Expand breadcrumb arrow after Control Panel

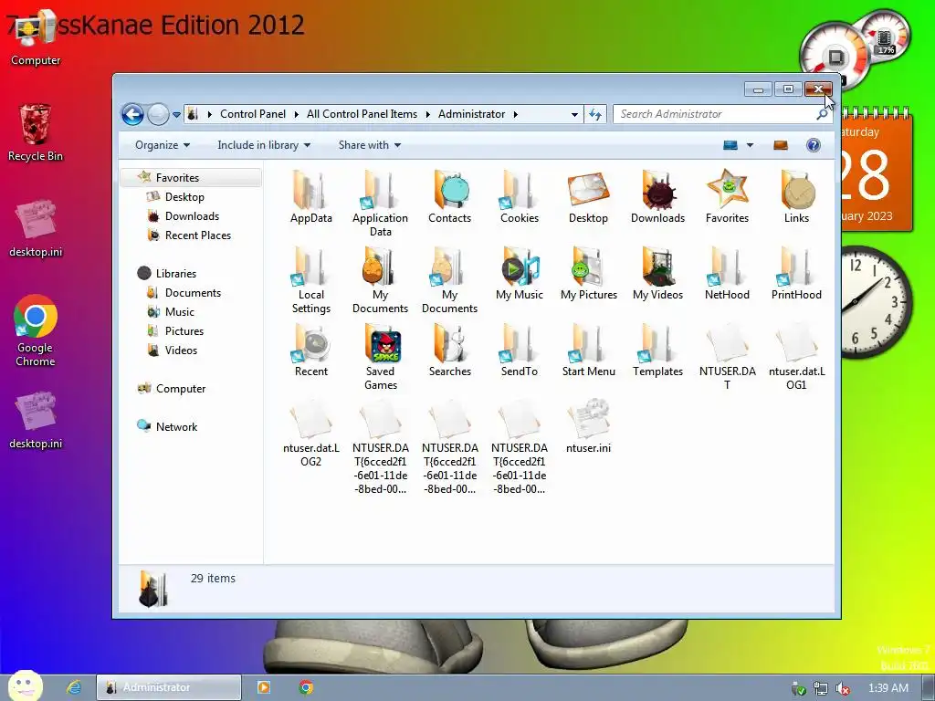pyautogui.click(x=297, y=114)
